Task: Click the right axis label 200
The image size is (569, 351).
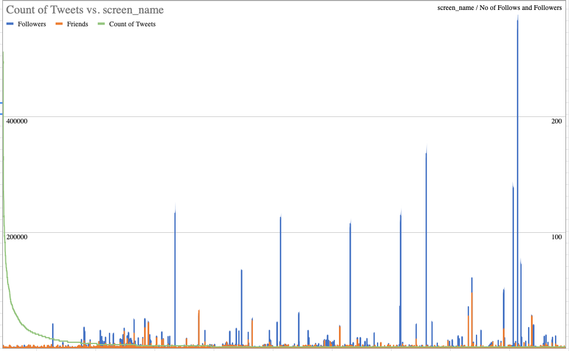Action: (x=557, y=121)
